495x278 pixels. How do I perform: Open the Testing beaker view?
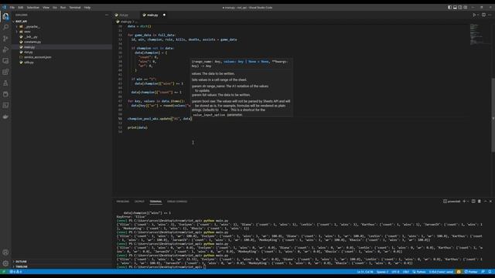tap(5, 83)
